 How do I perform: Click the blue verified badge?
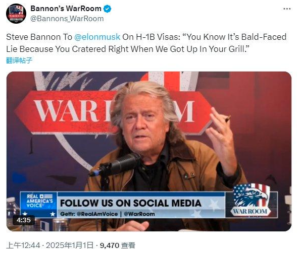coord(108,9)
